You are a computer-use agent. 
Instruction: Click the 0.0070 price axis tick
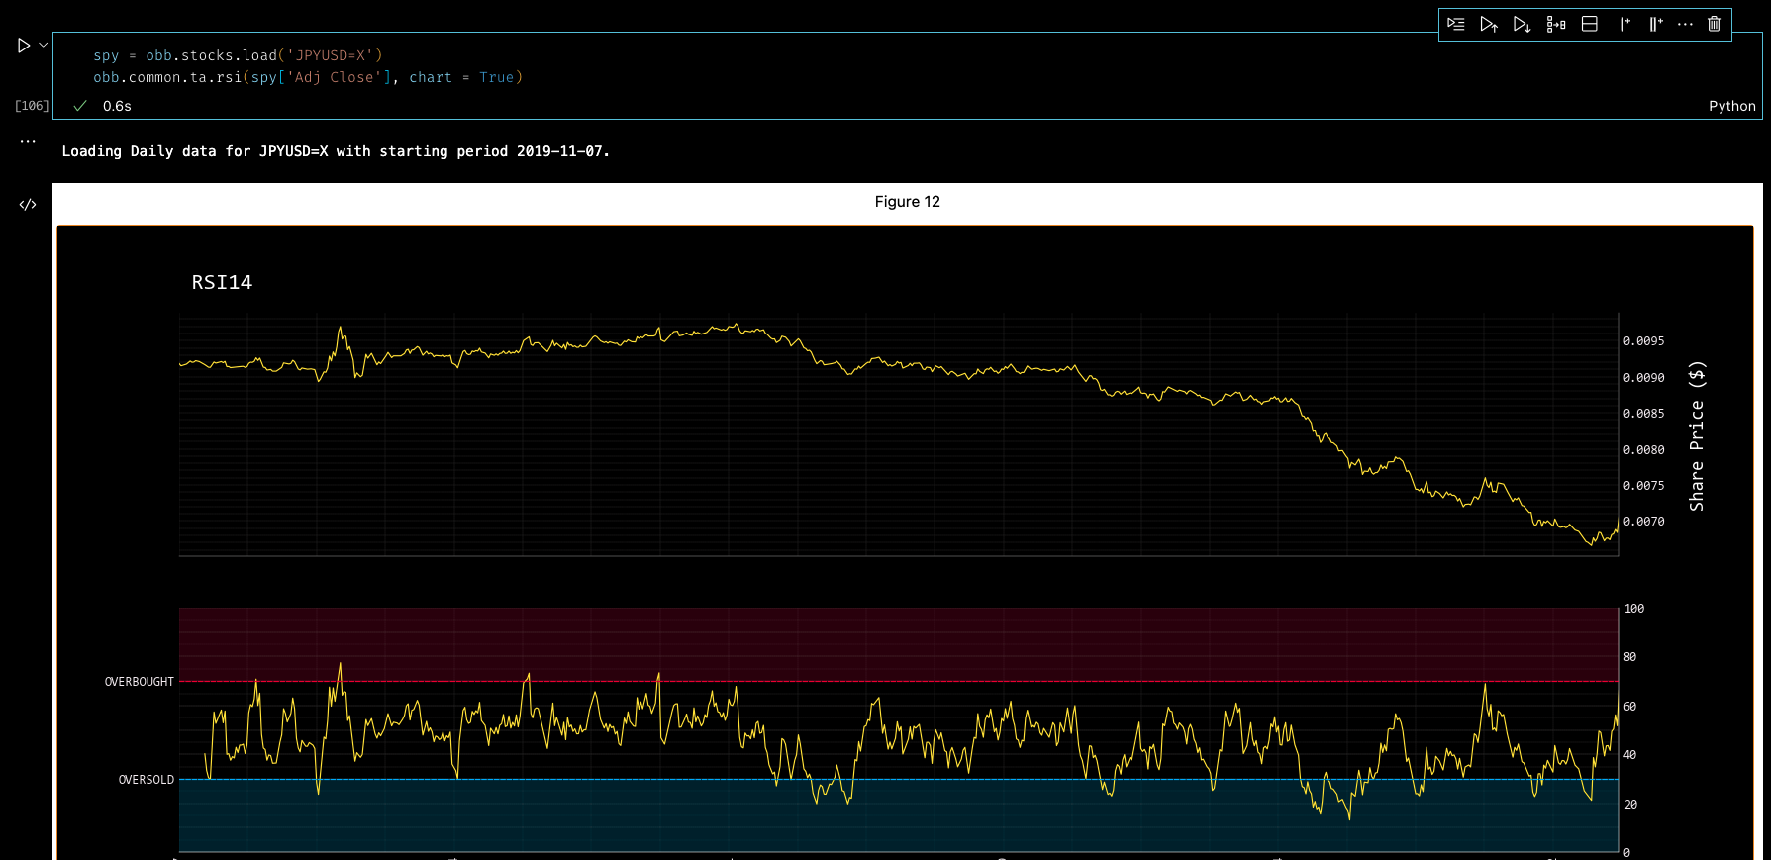pyautogui.click(x=1643, y=522)
